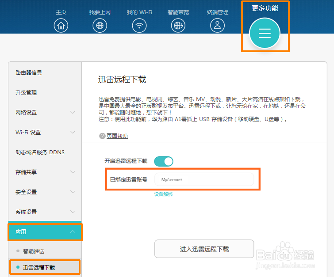Click the 网络设置 sidebar label
Screen dimensions: 334x277
(26, 112)
